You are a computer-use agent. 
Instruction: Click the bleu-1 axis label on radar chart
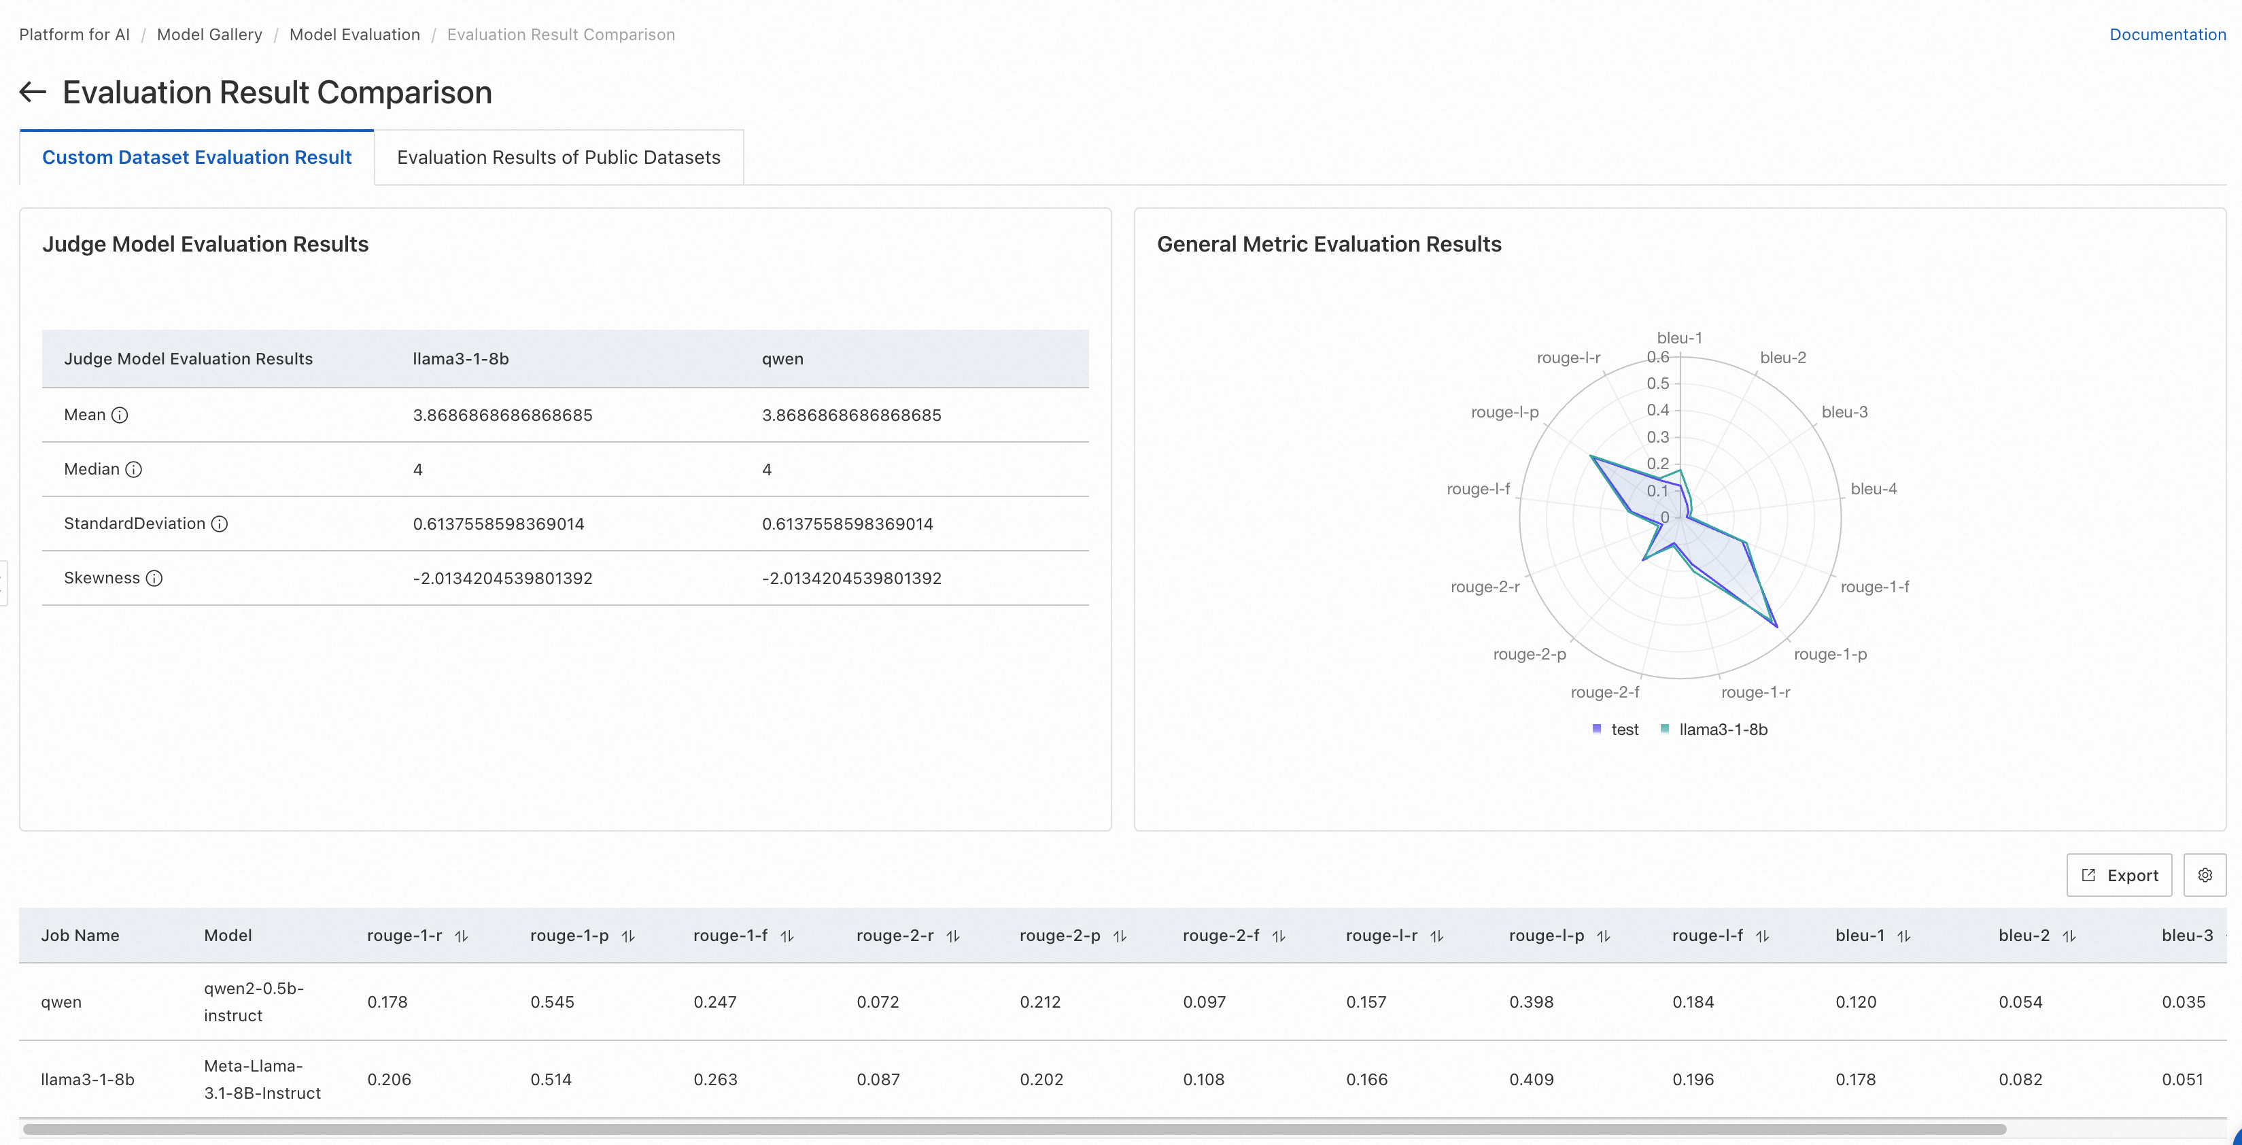[1679, 338]
